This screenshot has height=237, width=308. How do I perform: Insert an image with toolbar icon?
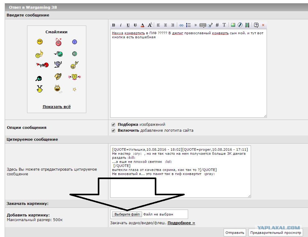233,25
